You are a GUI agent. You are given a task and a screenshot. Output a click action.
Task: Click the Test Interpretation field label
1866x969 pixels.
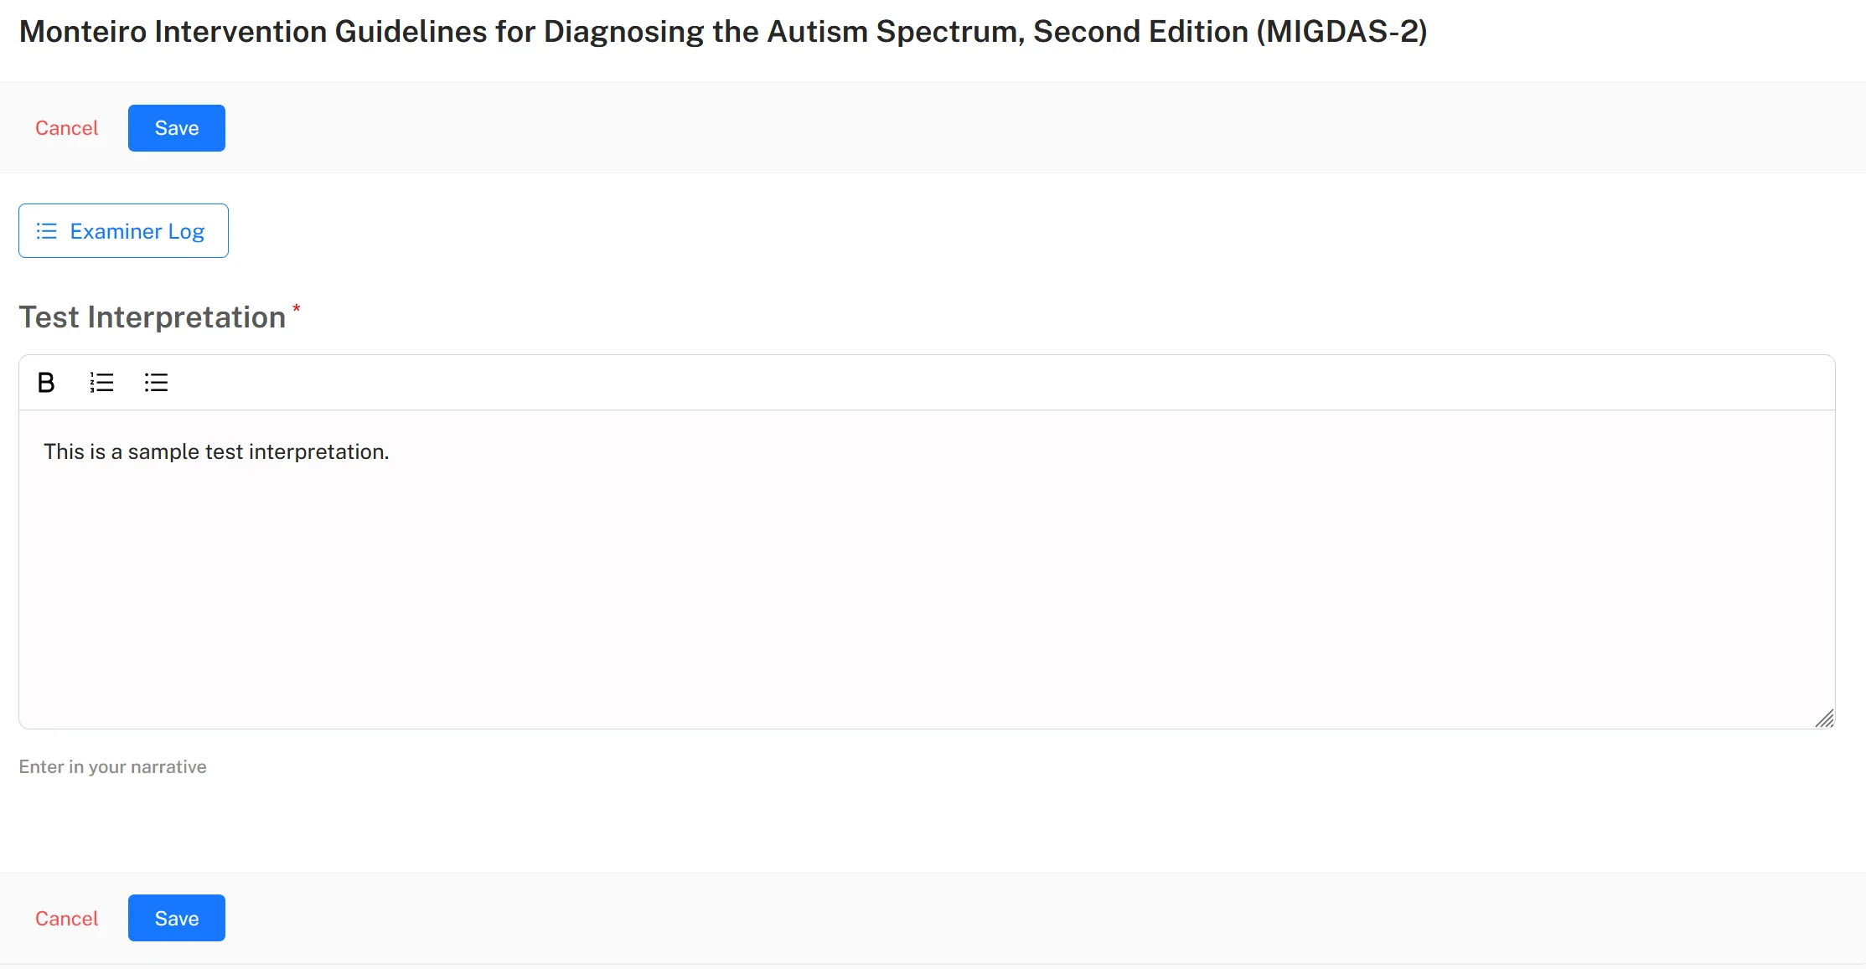[152, 317]
